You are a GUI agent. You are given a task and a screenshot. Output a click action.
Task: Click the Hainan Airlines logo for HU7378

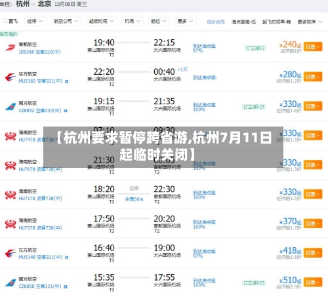10,224
